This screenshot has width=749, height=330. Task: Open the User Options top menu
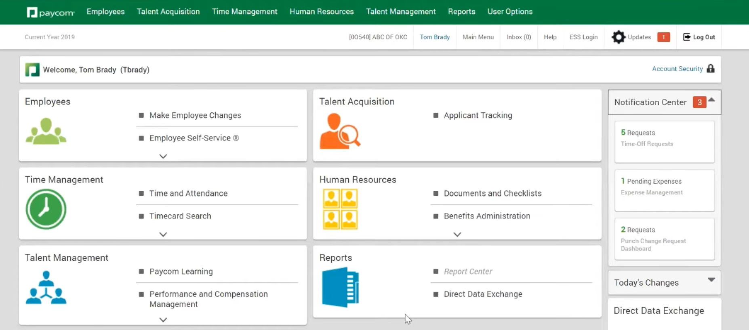510,12
